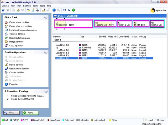Open the Tools menu
The width and height of the screenshot is (168, 125).
pos(35,5)
